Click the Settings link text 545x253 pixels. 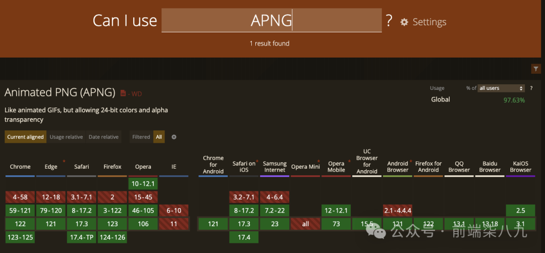point(429,22)
